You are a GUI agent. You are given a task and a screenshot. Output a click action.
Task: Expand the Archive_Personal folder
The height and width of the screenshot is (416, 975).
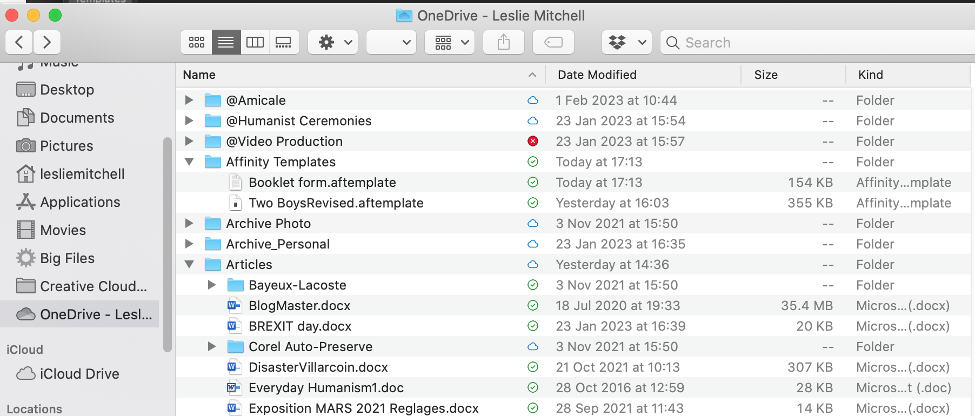click(189, 244)
